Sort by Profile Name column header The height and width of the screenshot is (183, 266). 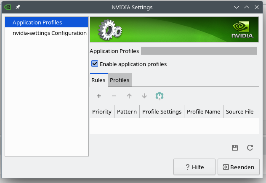pos(204,111)
